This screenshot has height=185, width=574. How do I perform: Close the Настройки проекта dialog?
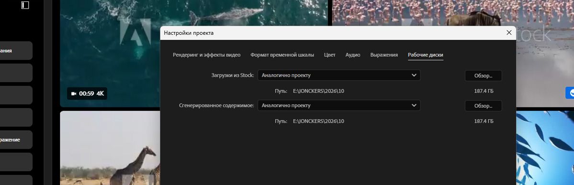pos(509,33)
